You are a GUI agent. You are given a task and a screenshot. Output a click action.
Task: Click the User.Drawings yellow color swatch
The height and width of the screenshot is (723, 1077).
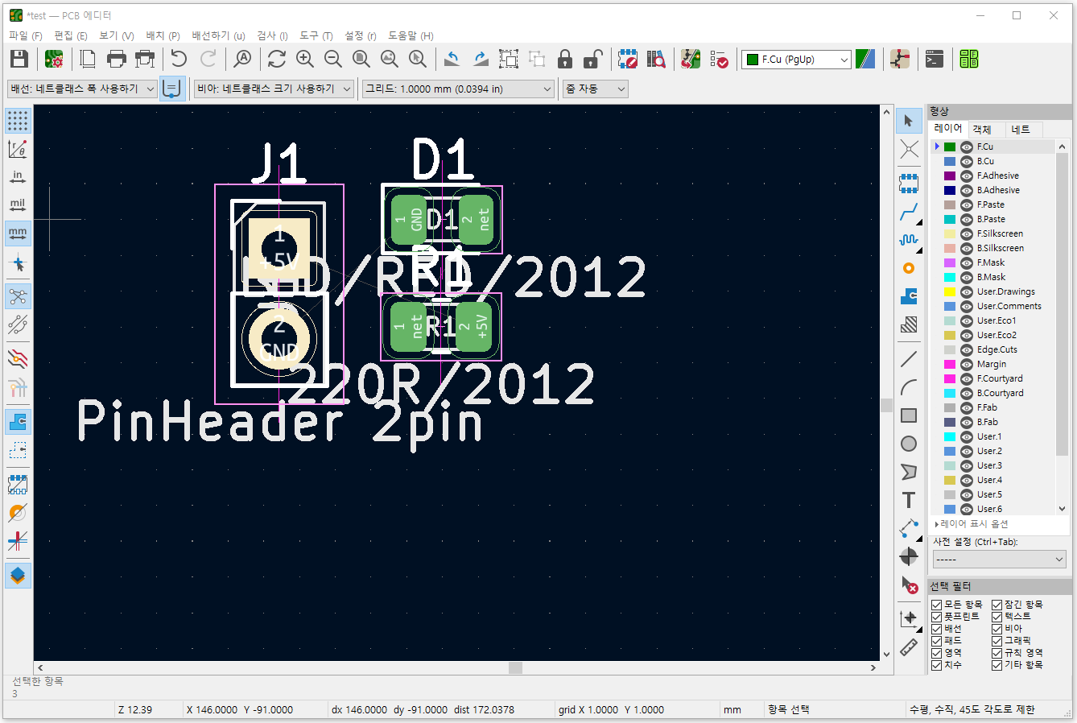(950, 291)
